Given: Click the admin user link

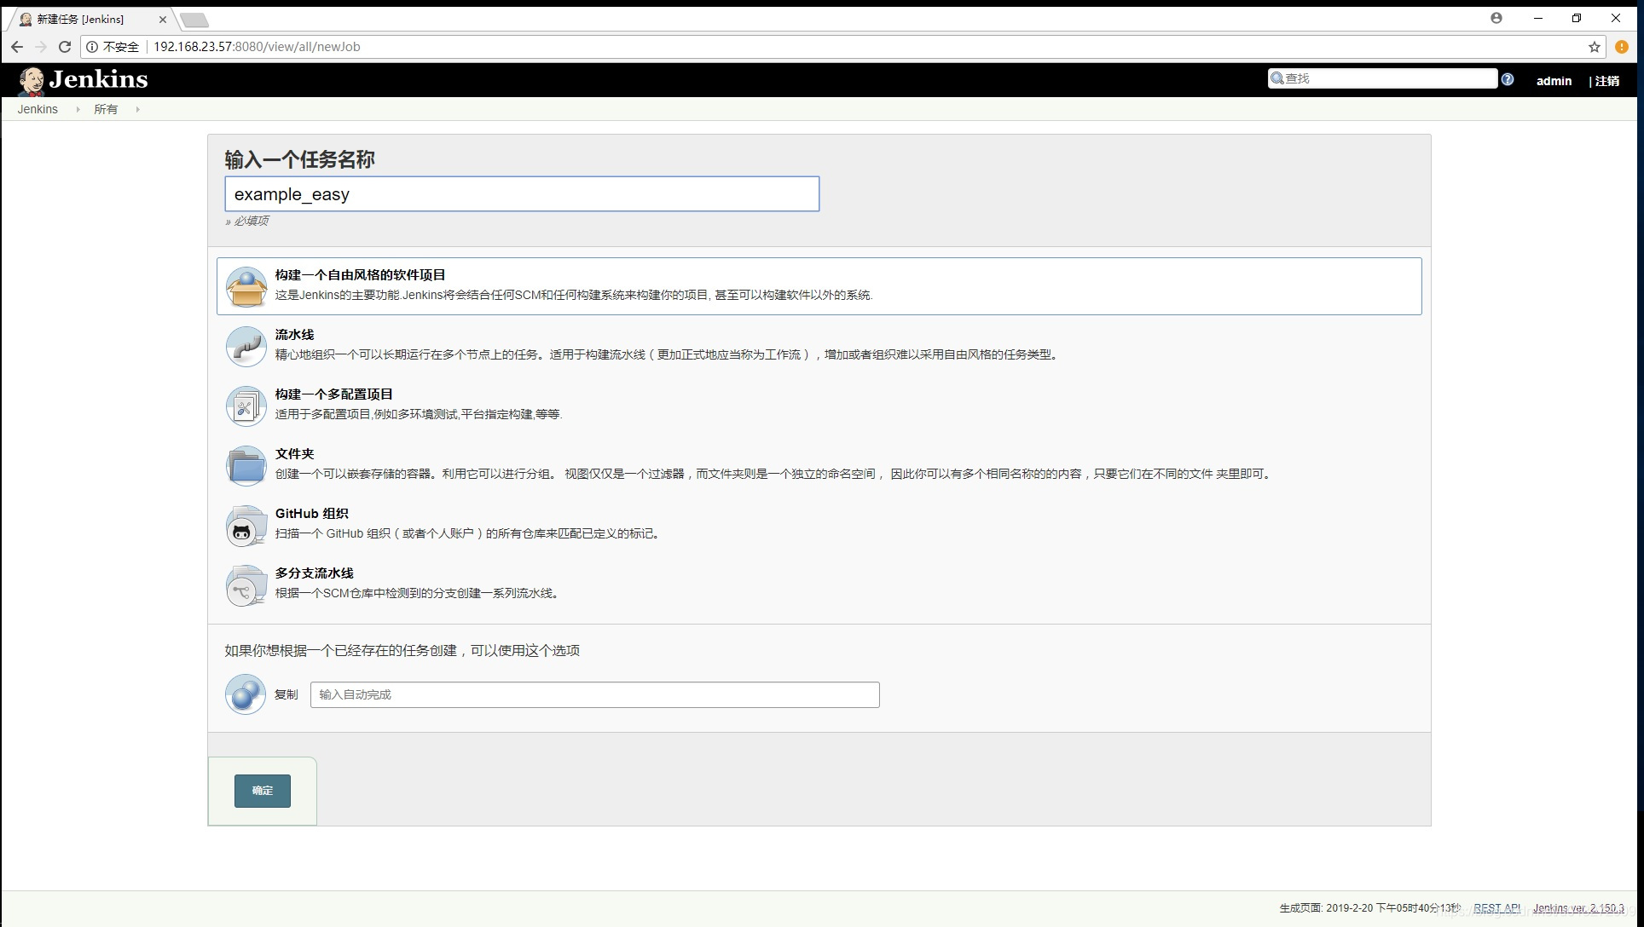Looking at the screenshot, I should point(1554,81).
